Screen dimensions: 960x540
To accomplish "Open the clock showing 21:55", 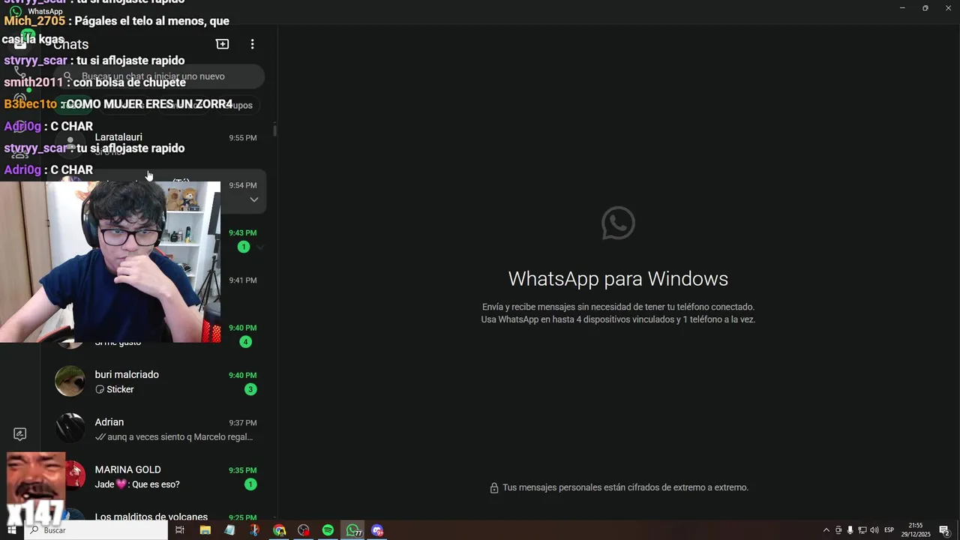I will [x=916, y=530].
